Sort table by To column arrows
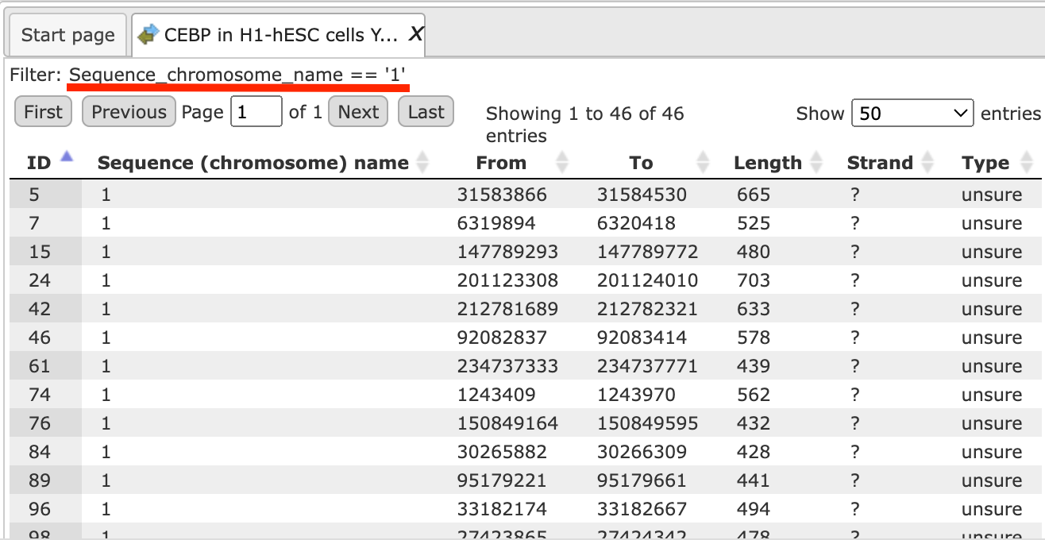The width and height of the screenshot is (1045, 540). [x=703, y=163]
